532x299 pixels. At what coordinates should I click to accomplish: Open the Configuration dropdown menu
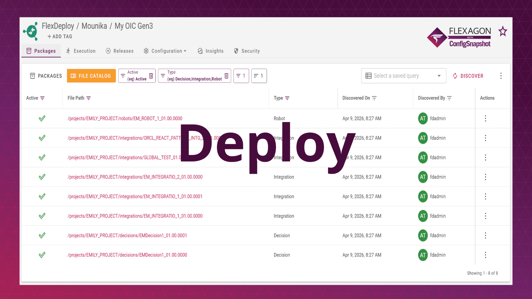[x=165, y=51]
